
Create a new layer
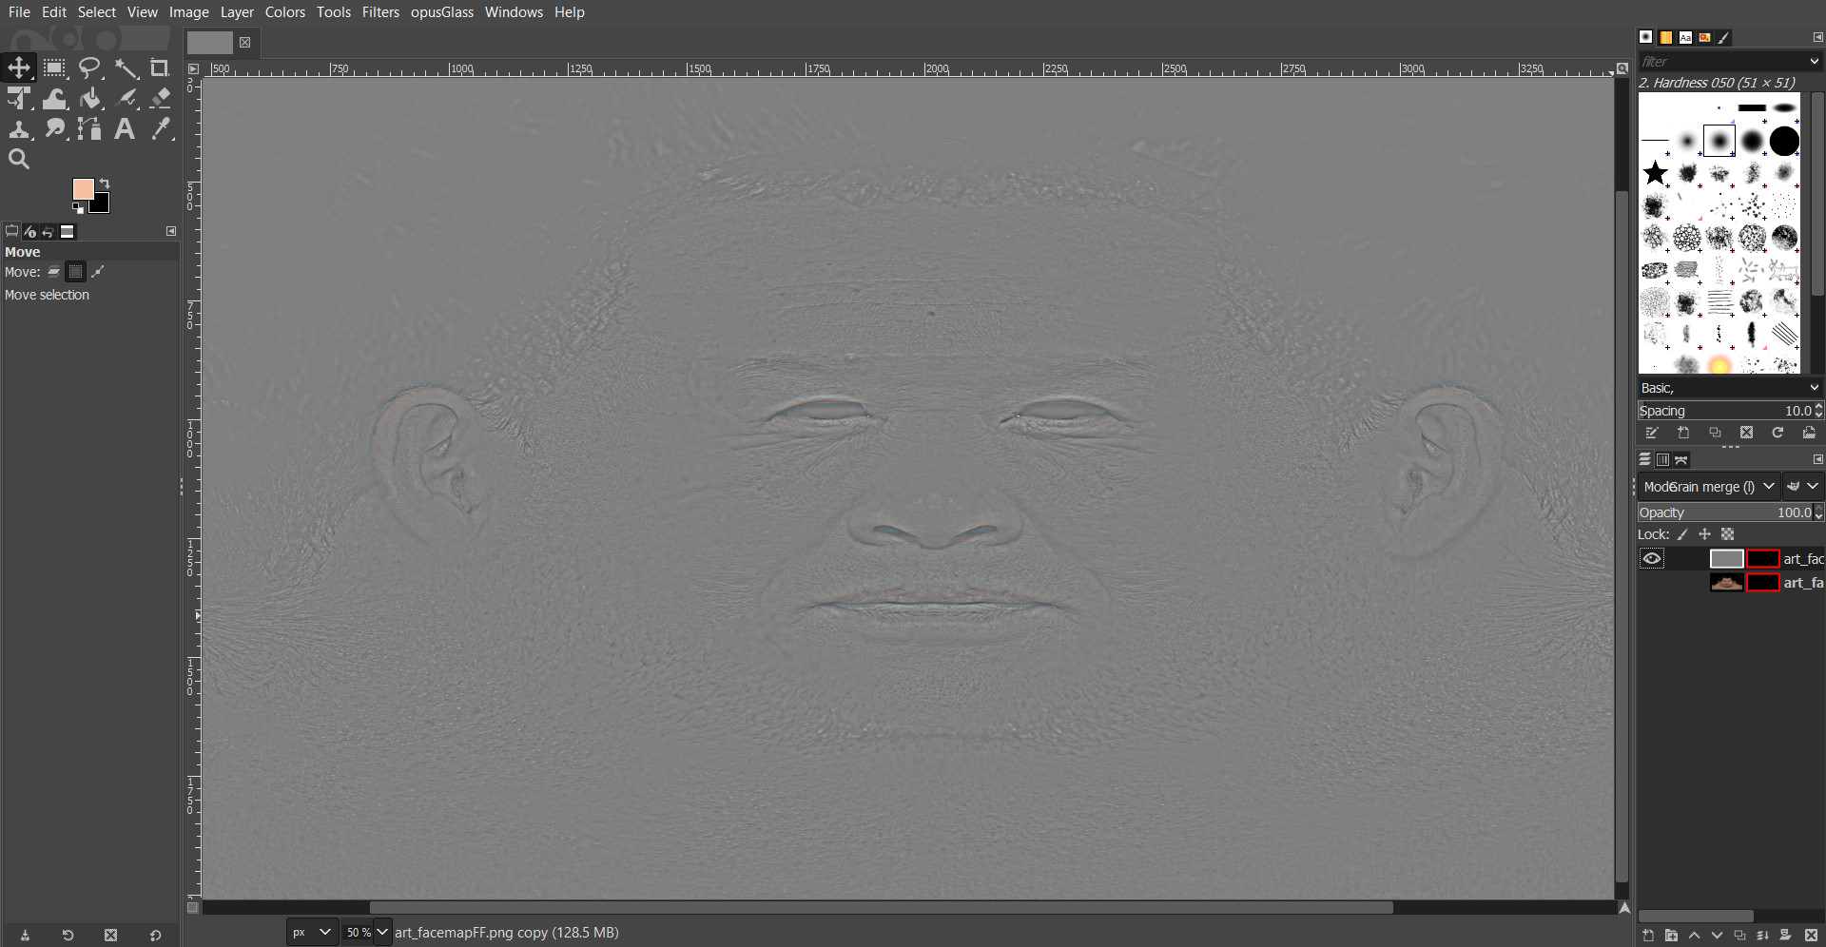1646,936
